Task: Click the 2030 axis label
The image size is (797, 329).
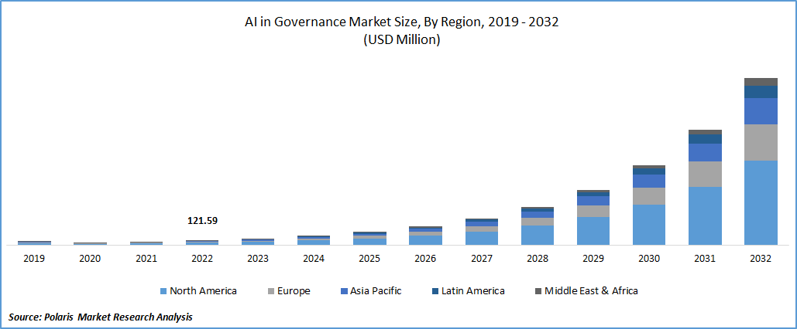Action: (649, 259)
